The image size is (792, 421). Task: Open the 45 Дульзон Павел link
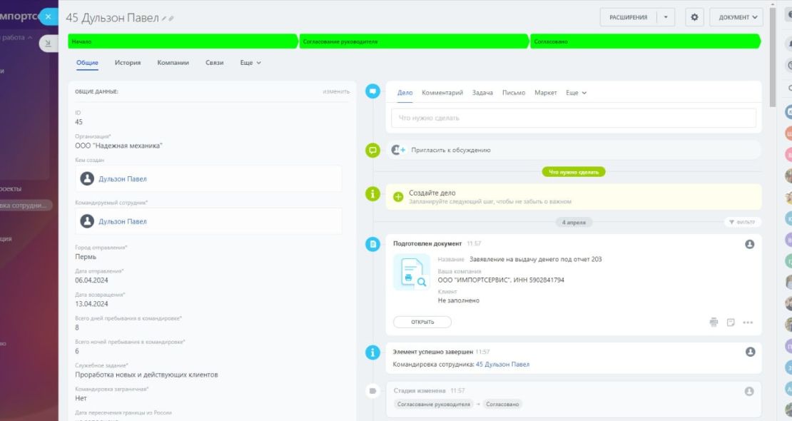tap(502, 365)
